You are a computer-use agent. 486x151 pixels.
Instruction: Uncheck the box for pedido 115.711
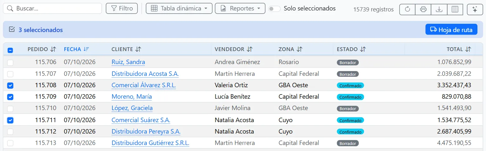point(10,120)
